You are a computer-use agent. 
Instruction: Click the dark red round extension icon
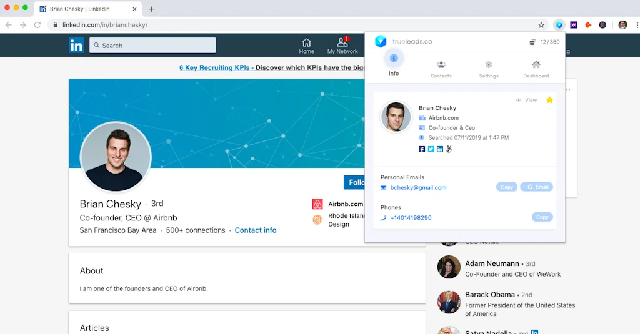tap(602, 25)
